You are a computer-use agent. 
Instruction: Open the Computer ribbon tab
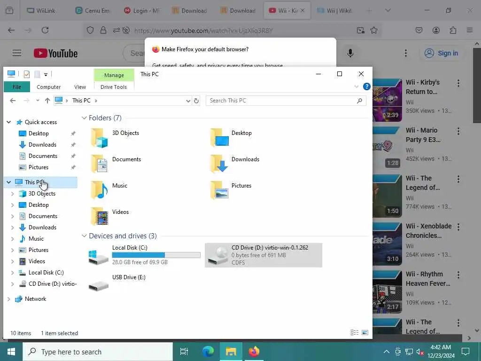(48, 87)
